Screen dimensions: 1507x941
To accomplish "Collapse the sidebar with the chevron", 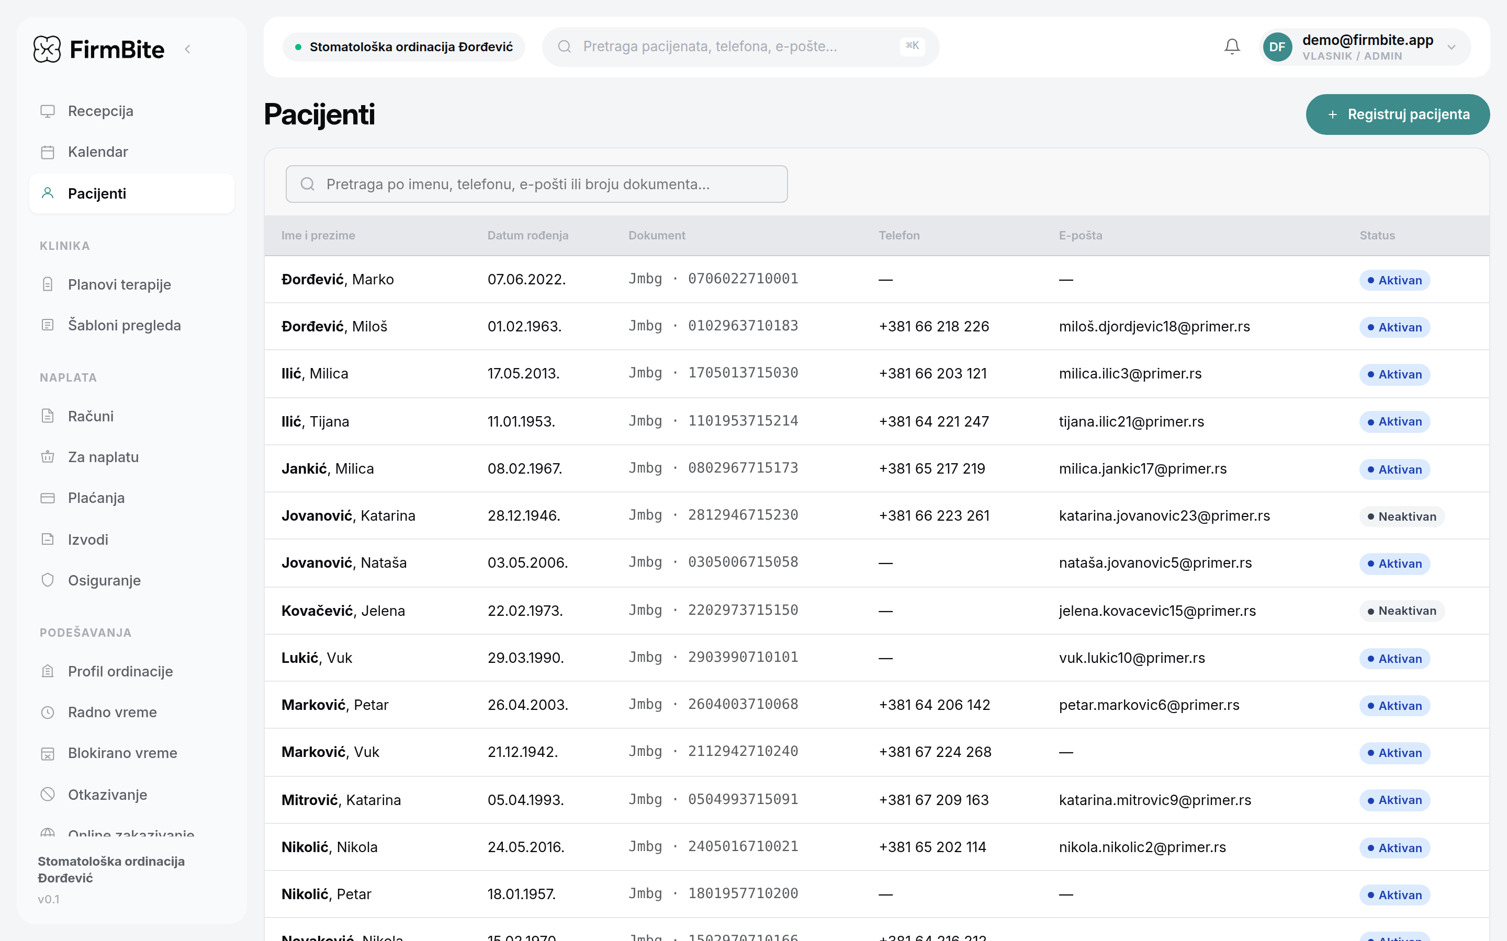I will point(187,49).
